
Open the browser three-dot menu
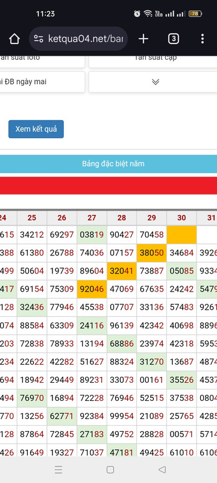(x=203, y=39)
